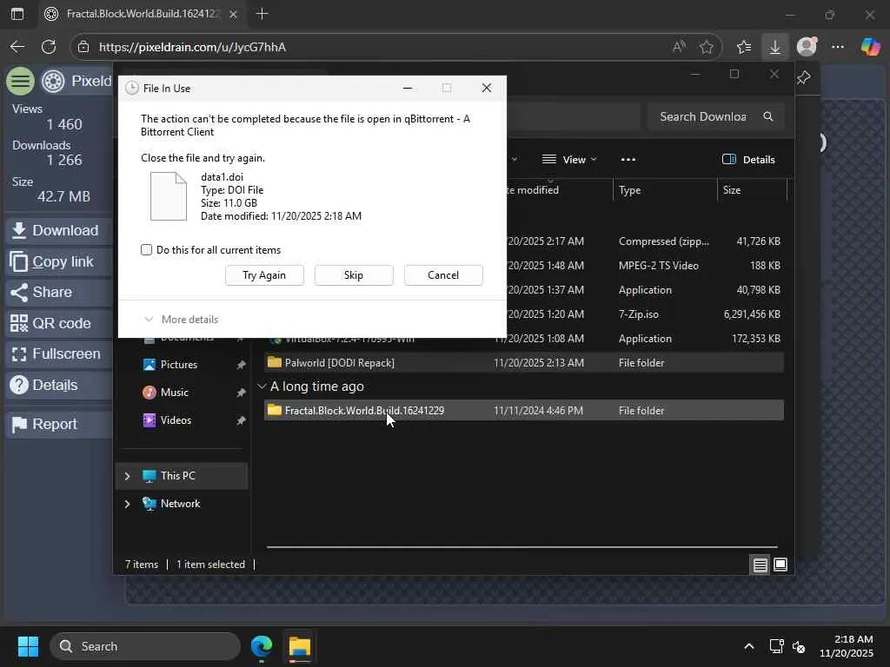Viewport: 890px width, 667px height.
Task: Click the Try Again button
Action: [x=264, y=275]
